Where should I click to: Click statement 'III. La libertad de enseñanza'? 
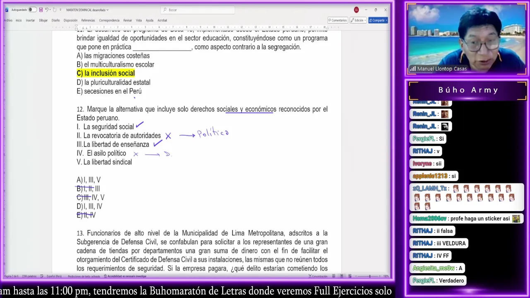click(x=113, y=144)
